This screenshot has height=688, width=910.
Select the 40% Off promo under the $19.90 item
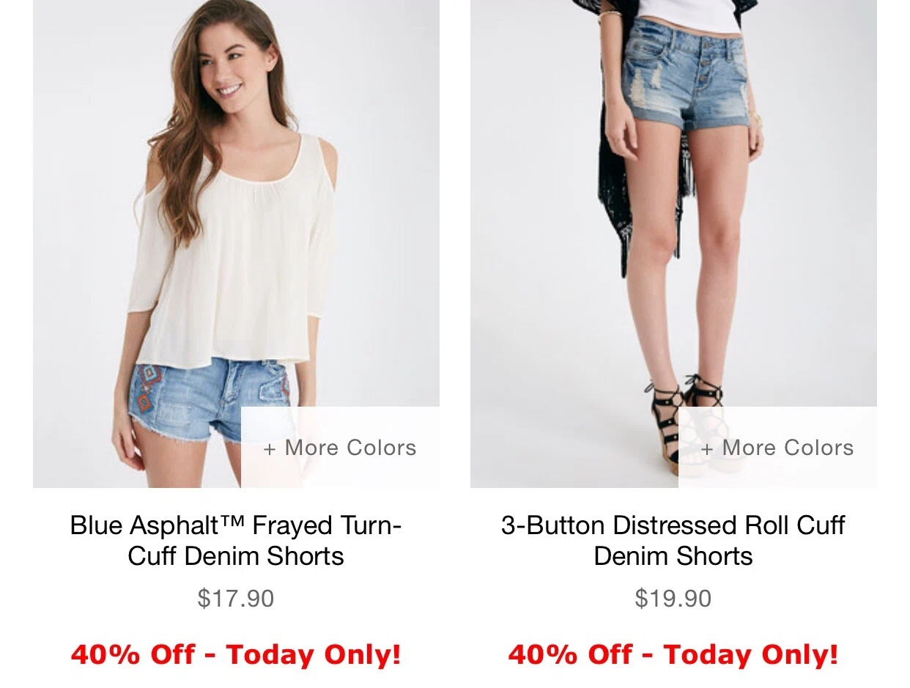coord(673,654)
